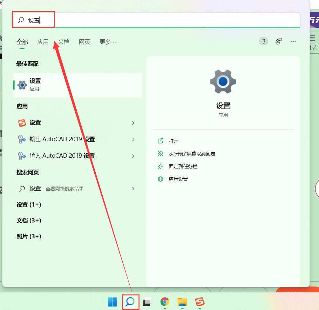This screenshot has width=319, height=310.
Task: Click the 打开 open icon
Action: 160,141
